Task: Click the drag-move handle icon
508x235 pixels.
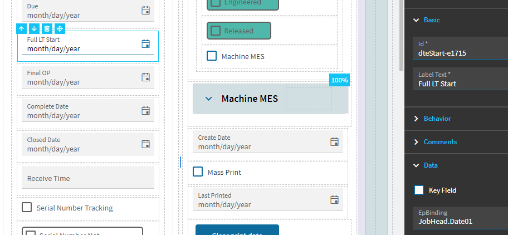Action: [60, 28]
